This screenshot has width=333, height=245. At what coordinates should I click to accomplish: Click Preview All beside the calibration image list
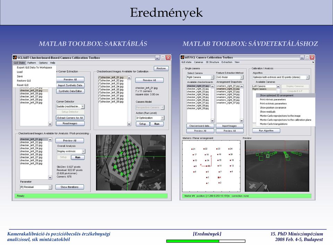[x=149, y=80]
